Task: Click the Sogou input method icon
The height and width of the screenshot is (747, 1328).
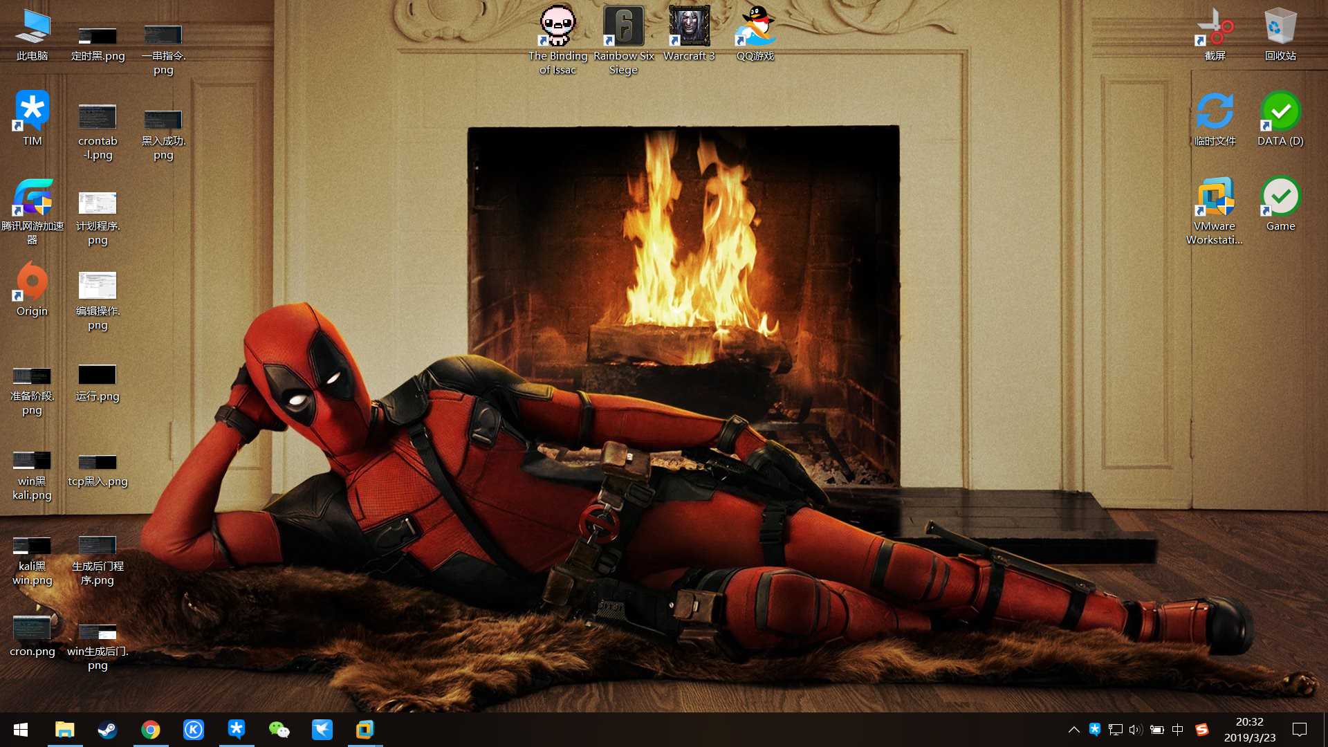Action: coord(1202,730)
